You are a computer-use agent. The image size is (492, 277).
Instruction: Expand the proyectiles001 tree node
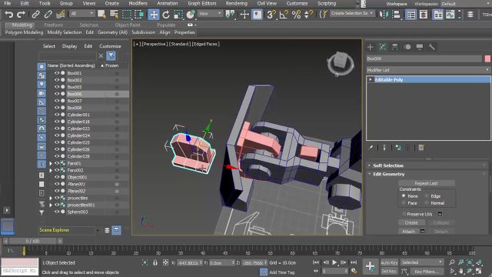point(51,205)
